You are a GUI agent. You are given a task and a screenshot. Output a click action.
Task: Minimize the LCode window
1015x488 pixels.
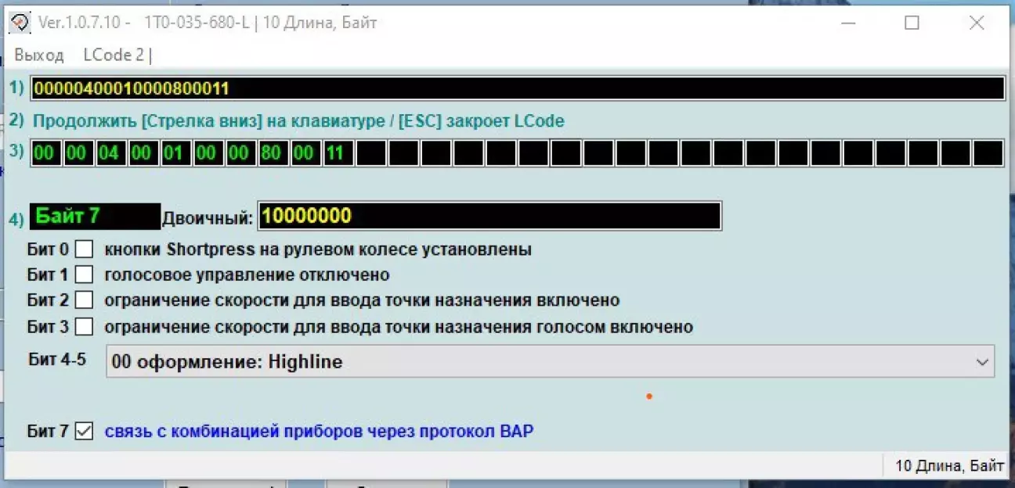click(847, 23)
